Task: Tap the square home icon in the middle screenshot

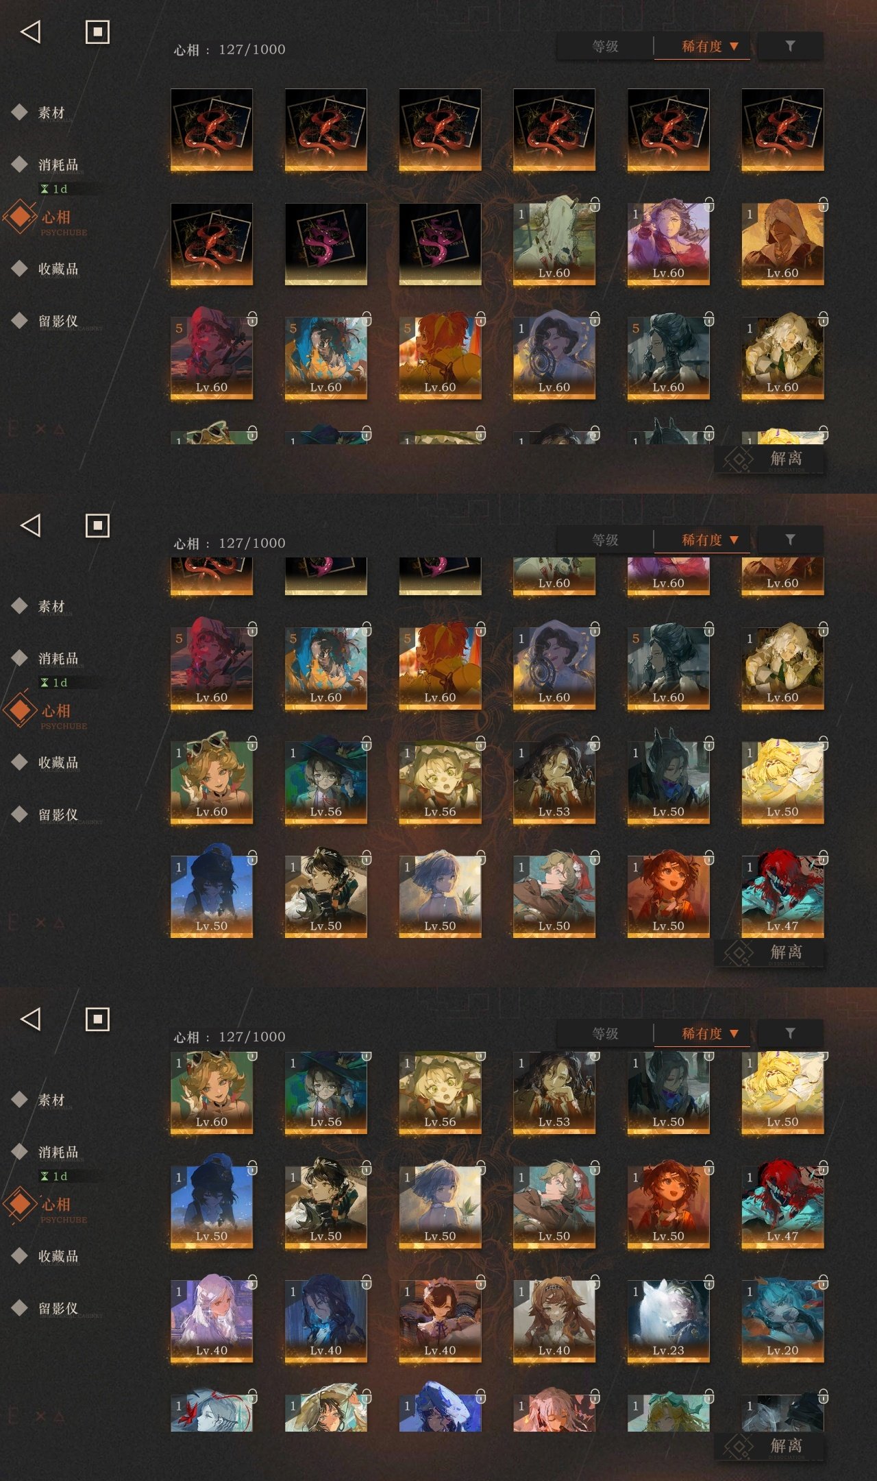Action: tap(97, 526)
